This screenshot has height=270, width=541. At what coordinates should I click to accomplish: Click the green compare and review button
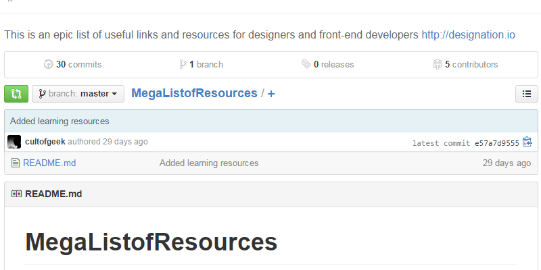[16, 94]
